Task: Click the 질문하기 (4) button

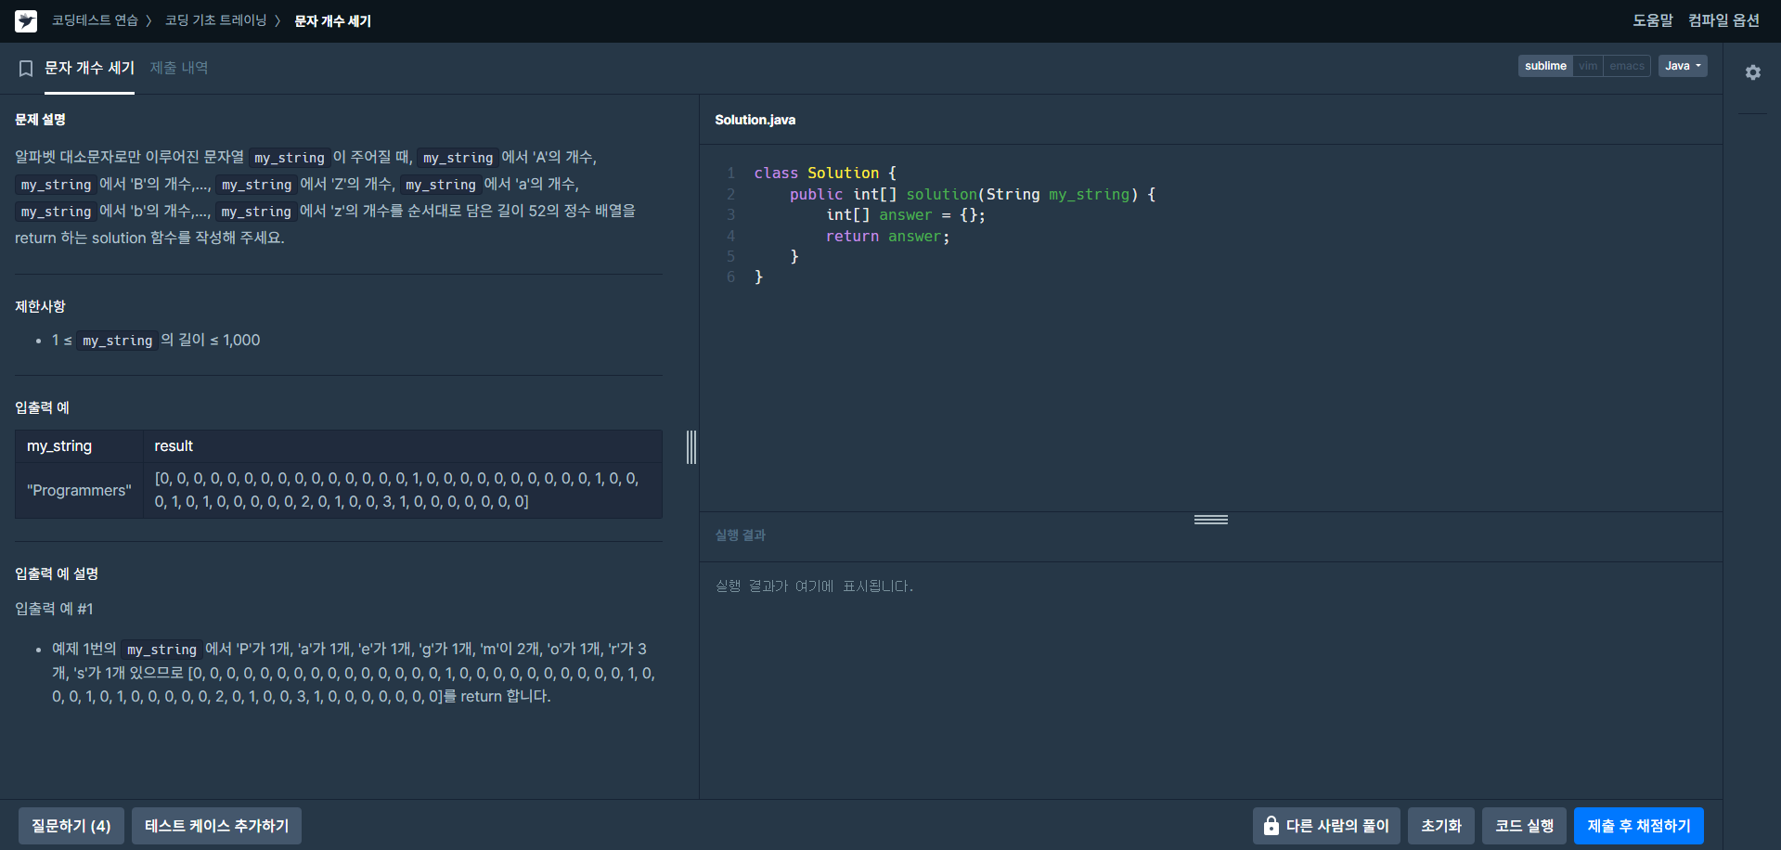Action: coord(71,826)
